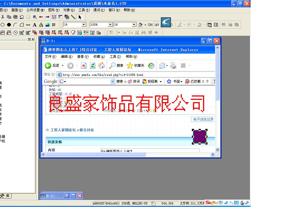
Task: Click the DXF import icon
Action: tap(54, 25)
